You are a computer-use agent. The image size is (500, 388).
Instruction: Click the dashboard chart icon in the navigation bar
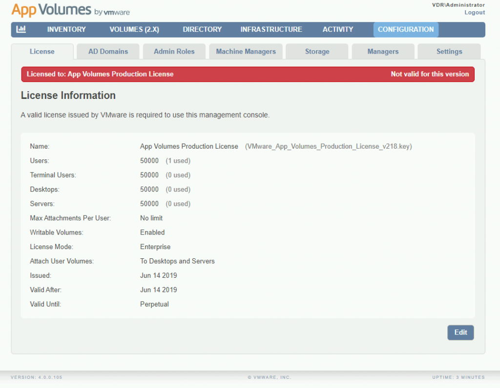coord(21,29)
